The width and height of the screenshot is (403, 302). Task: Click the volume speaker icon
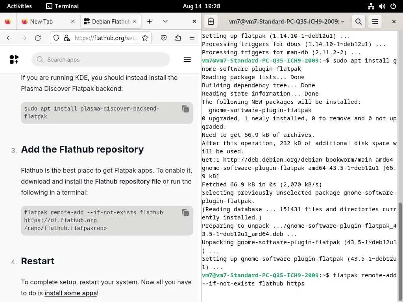[x=382, y=6]
